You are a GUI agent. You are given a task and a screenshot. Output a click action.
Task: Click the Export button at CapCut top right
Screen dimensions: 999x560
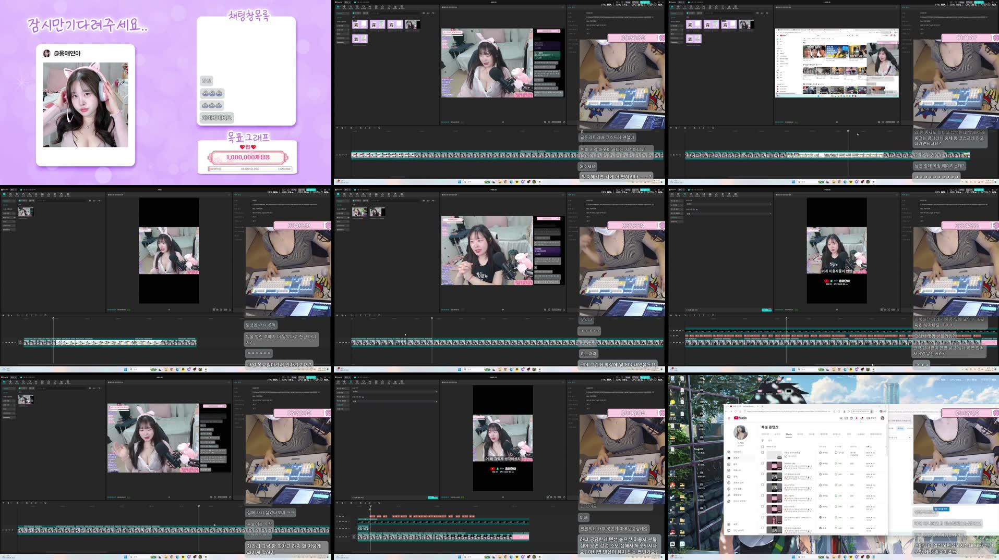pyautogui.click(x=645, y=3)
